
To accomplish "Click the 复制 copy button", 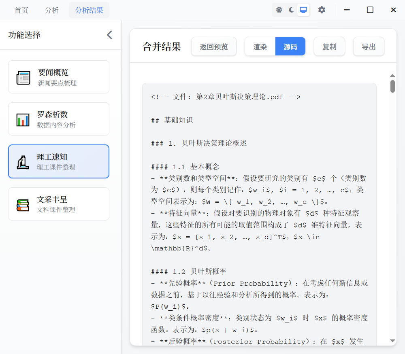I will 329,46.
